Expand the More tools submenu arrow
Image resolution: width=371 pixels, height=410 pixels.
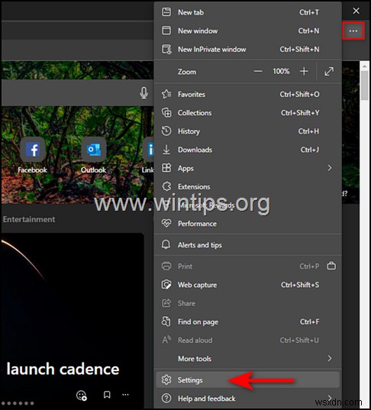click(x=330, y=358)
